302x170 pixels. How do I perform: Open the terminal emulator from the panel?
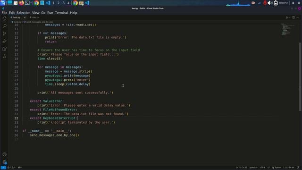(x=27, y=3)
